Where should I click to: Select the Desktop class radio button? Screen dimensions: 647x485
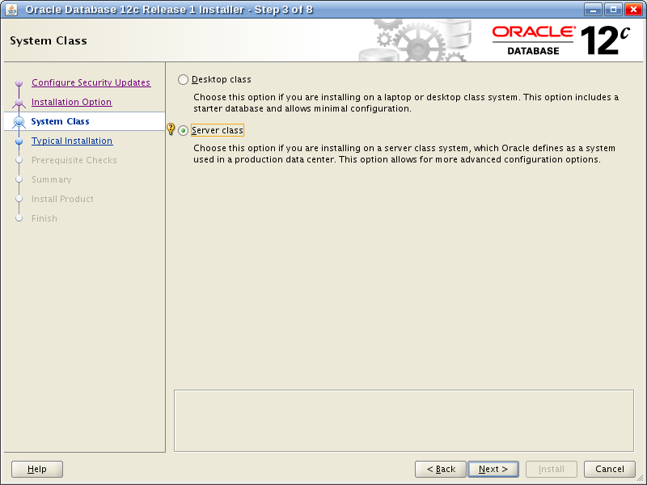pyautogui.click(x=183, y=79)
